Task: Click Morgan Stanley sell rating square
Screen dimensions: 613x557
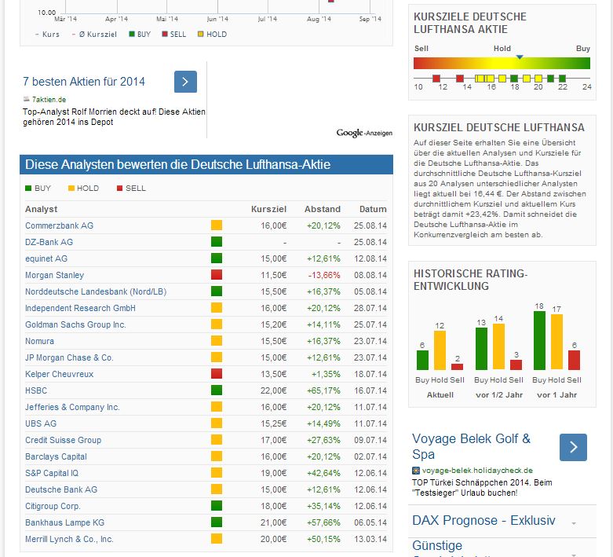Action: (x=216, y=274)
